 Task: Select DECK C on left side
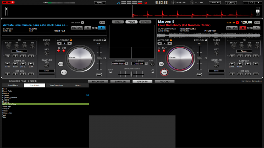(x=88, y=28)
